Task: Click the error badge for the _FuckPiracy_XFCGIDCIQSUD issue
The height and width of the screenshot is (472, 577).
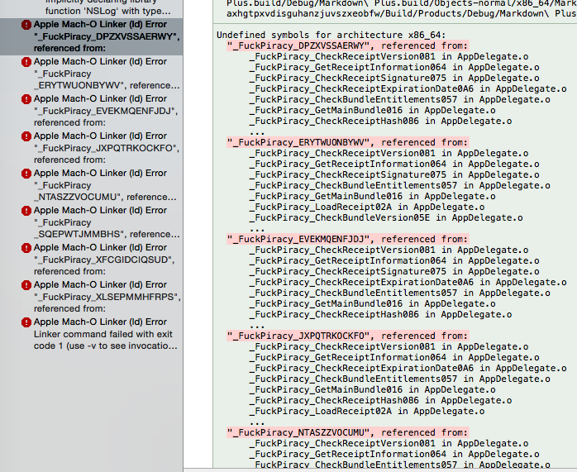Action: [26, 248]
